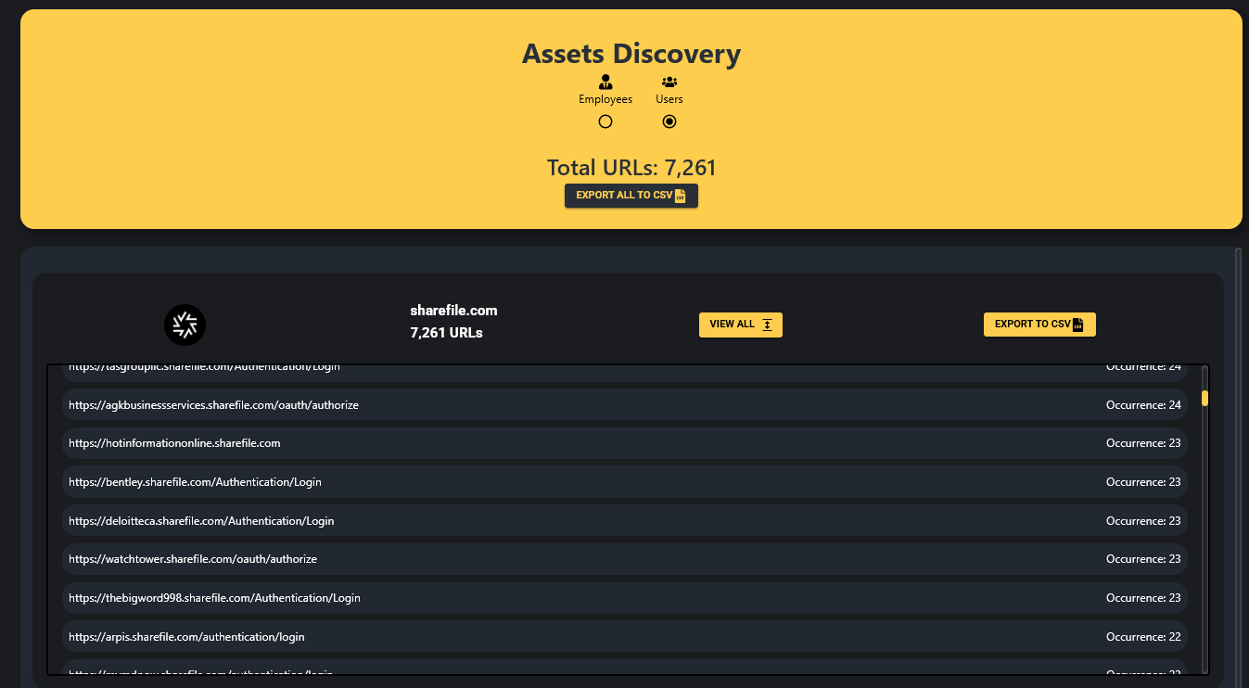
Task: Click the Employees person icon
Action: [x=605, y=82]
